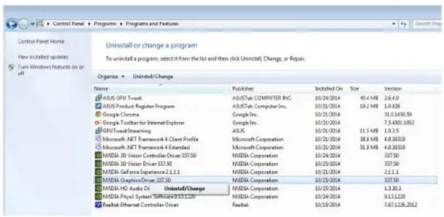Select NVIDIA GeForce Experience 2.1.1.1 name
Image resolution: width=444 pixels, height=217 pixels.
tap(141, 172)
